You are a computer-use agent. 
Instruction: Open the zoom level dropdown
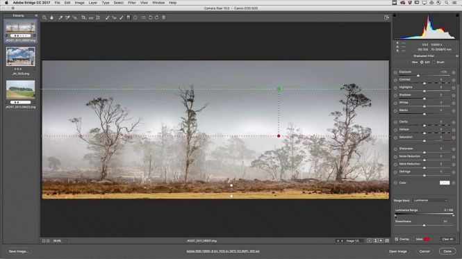(65, 241)
